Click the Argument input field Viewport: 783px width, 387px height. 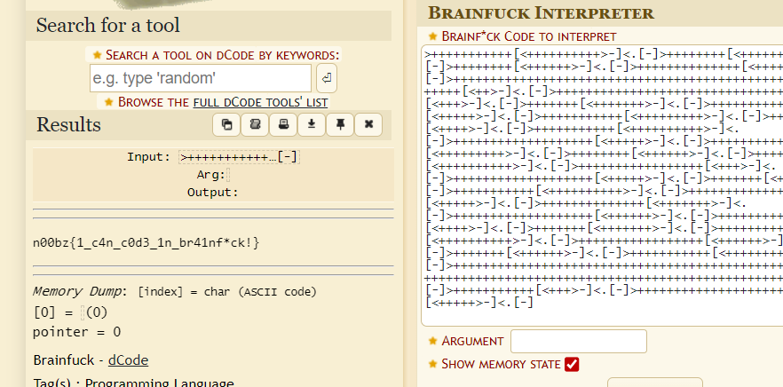[x=578, y=341]
